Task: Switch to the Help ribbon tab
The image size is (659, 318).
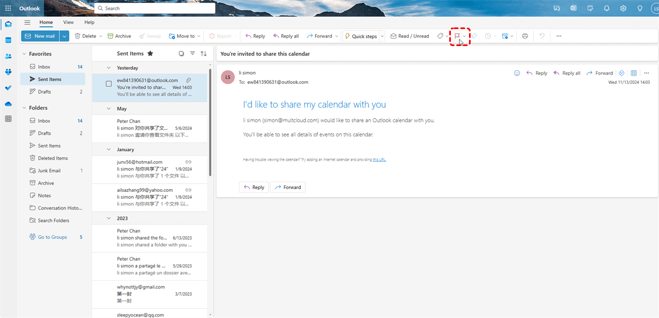Action: coord(89,22)
